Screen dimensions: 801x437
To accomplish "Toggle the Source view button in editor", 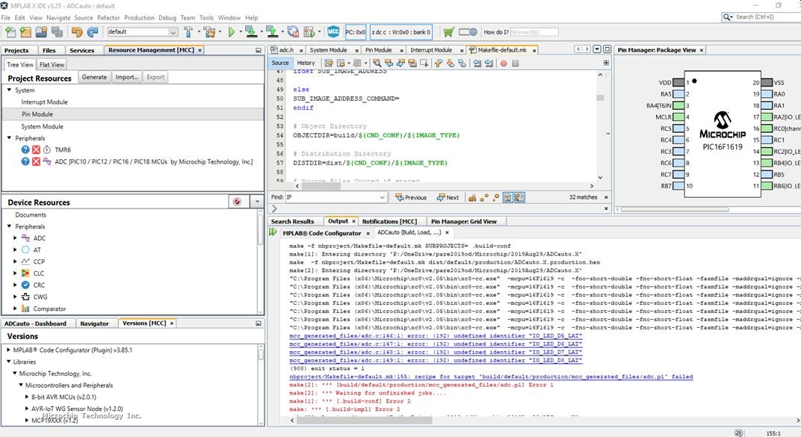I will (280, 63).
